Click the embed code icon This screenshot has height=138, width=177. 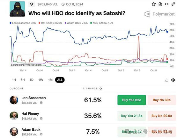[x=167, y=4]
